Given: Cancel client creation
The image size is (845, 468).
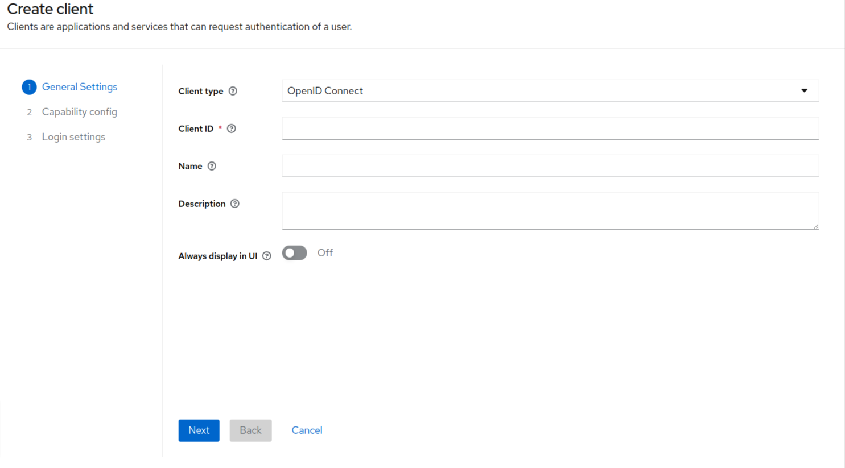Looking at the screenshot, I should tap(307, 430).
